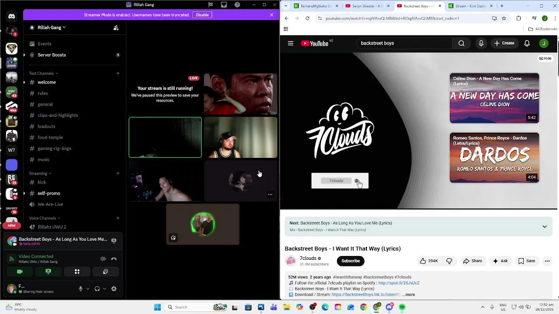Open more actions ellipsis under video
This screenshot has height=314, width=559.
[x=547, y=261]
